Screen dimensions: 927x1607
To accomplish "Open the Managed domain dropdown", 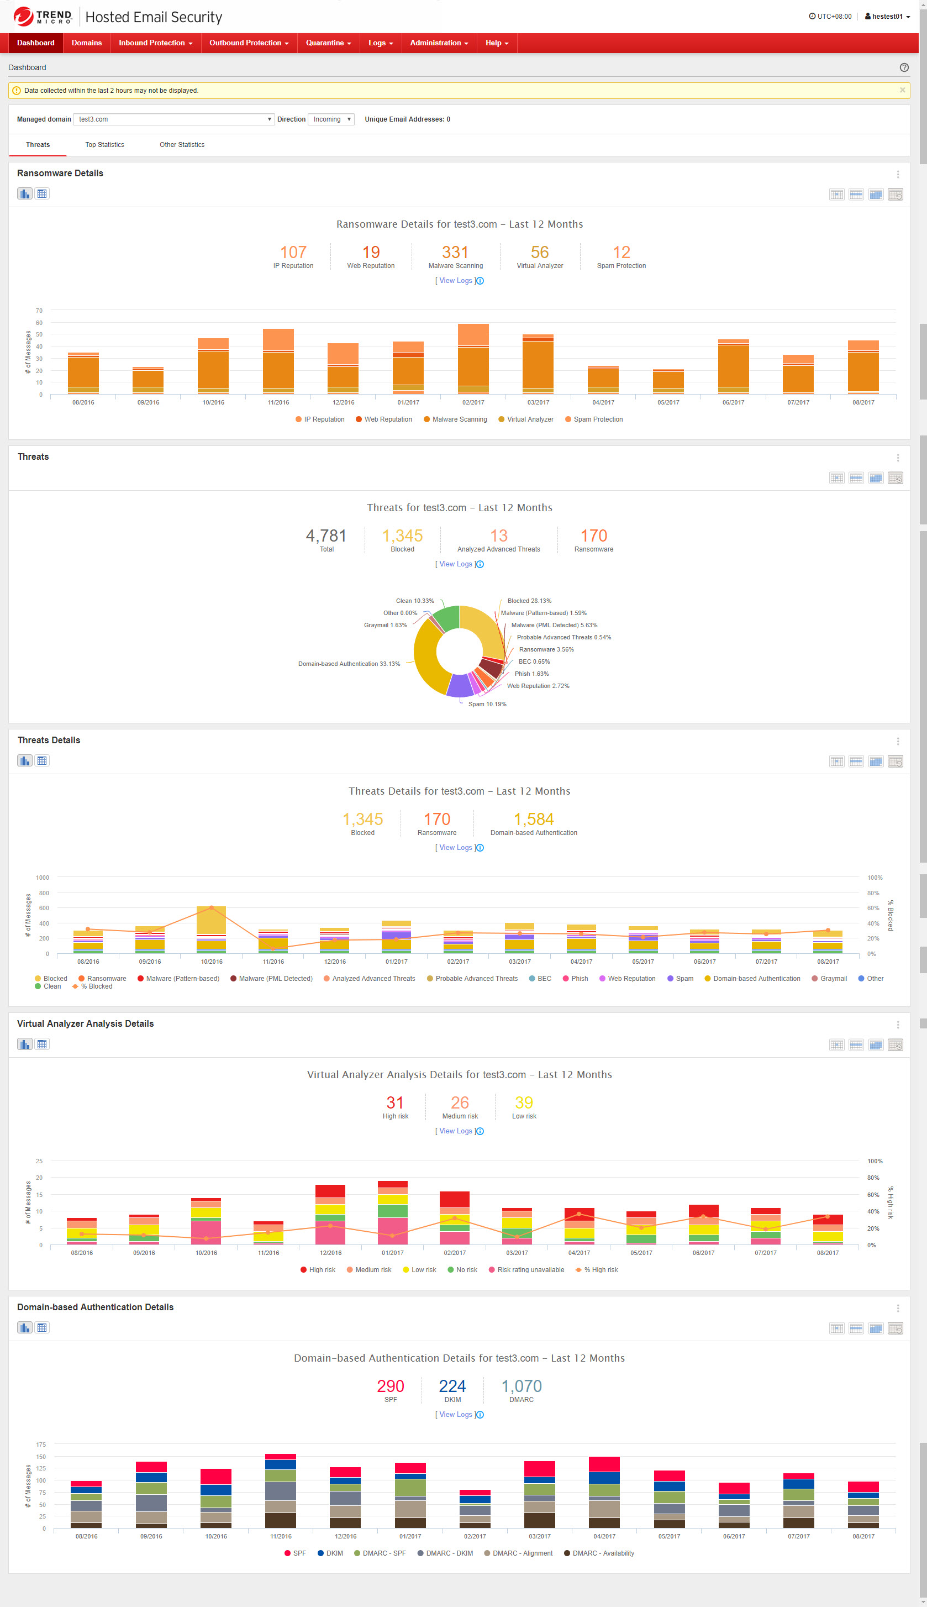I will [174, 119].
